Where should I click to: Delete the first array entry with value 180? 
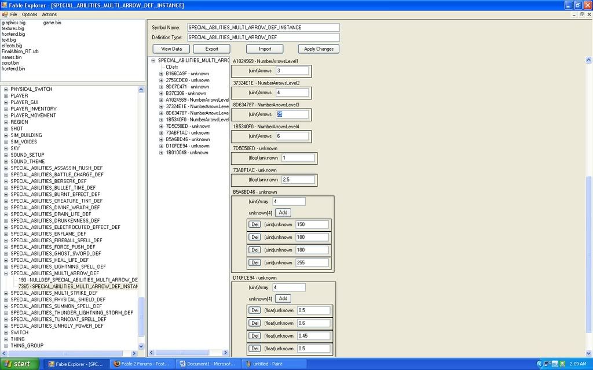255,238
